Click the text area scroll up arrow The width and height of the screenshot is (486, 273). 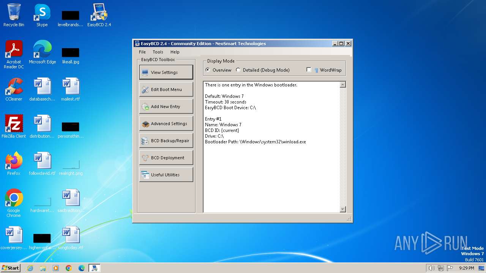pyautogui.click(x=343, y=85)
